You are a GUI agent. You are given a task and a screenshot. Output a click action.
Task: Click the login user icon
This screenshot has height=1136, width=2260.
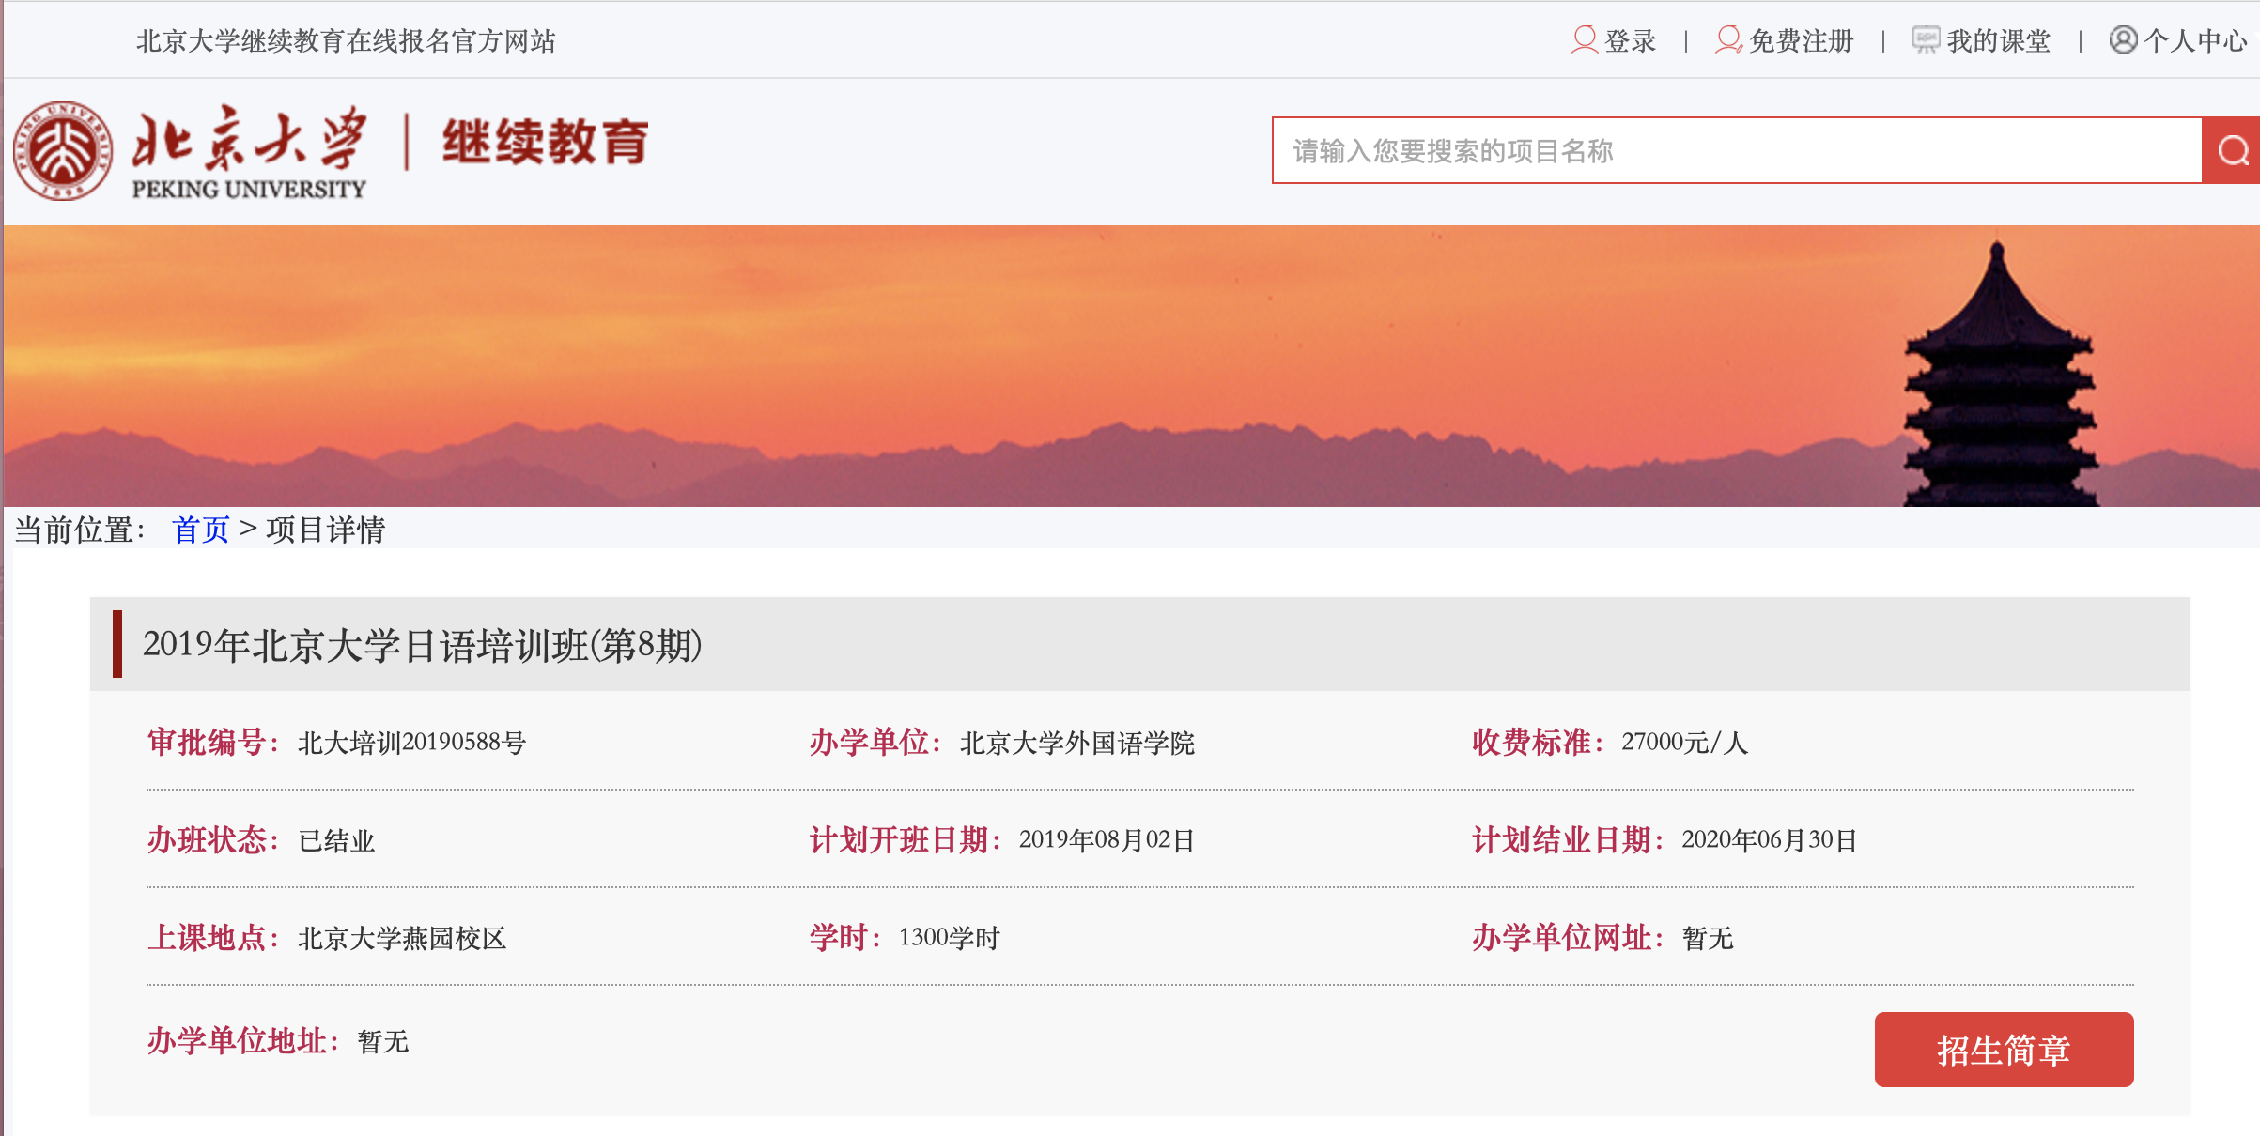click(x=1584, y=40)
